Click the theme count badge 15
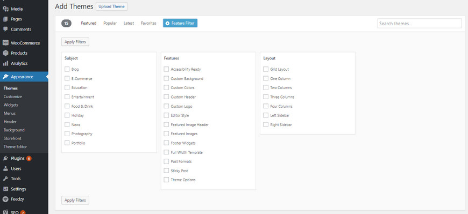The width and height of the screenshot is (468, 214). (x=66, y=23)
